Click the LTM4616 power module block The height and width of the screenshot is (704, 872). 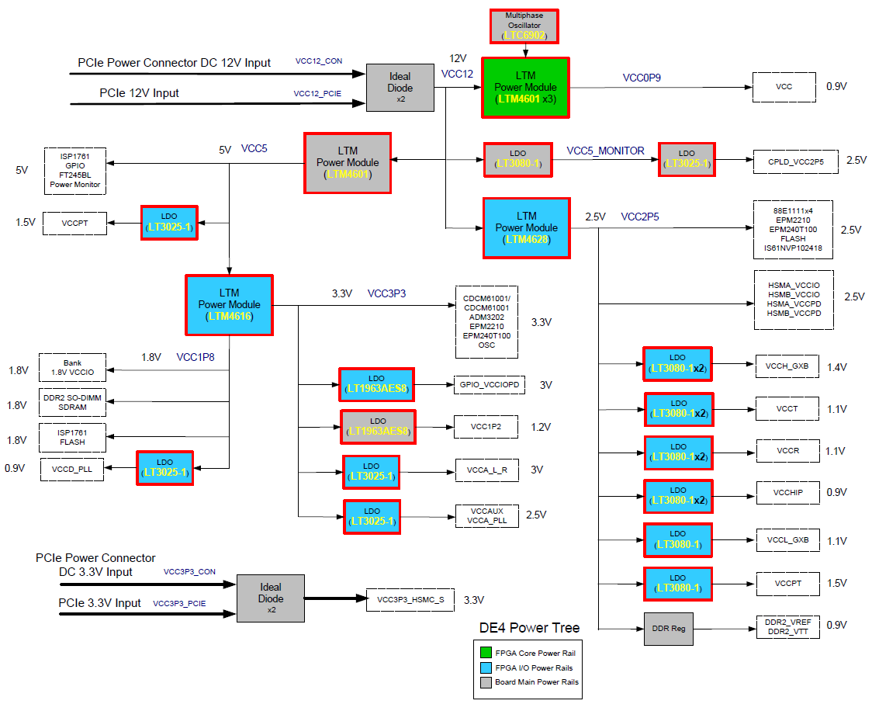tap(229, 305)
